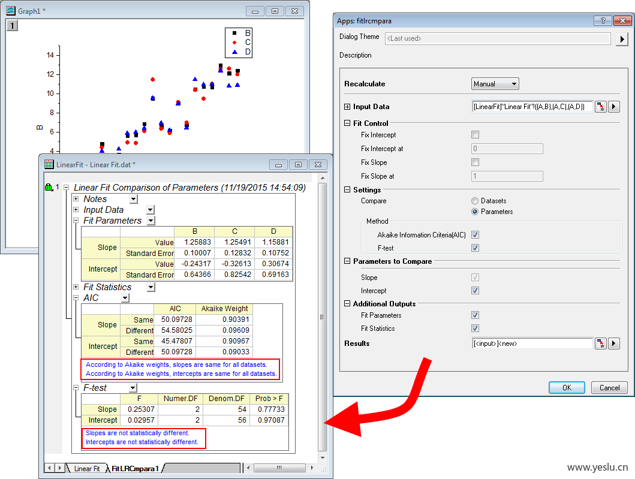
Task: Click slope value 1.25883 cell
Action: 195,242
